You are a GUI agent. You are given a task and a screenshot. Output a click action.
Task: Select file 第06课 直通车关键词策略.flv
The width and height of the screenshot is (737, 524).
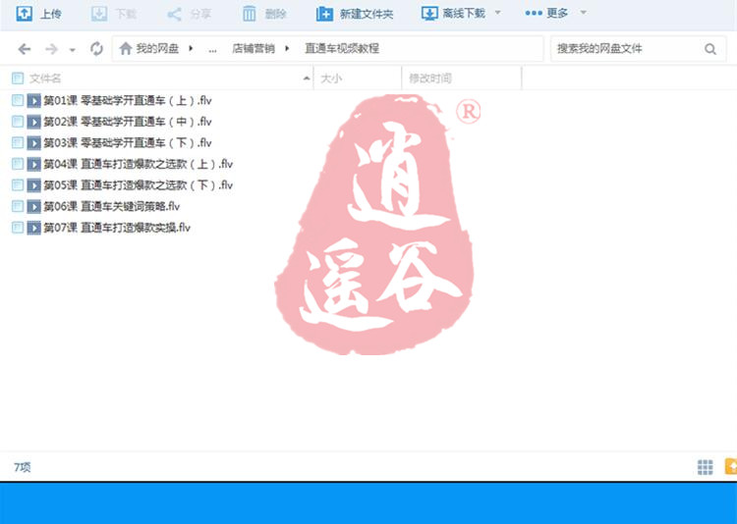(x=111, y=206)
